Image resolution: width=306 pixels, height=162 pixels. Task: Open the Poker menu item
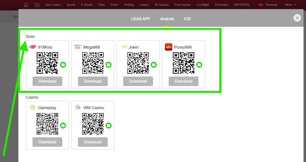[114, 4]
